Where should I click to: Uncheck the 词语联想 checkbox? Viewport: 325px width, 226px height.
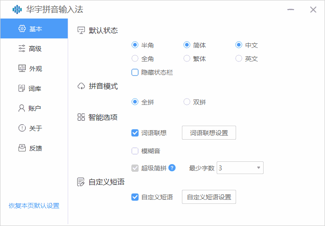pos(135,133)
